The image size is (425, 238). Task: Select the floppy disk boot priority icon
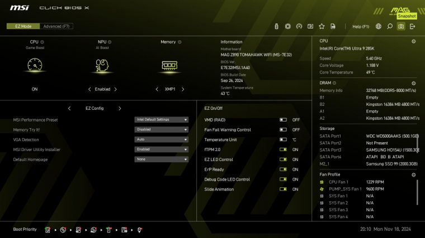pyautogui.click(x=124, y=230)
